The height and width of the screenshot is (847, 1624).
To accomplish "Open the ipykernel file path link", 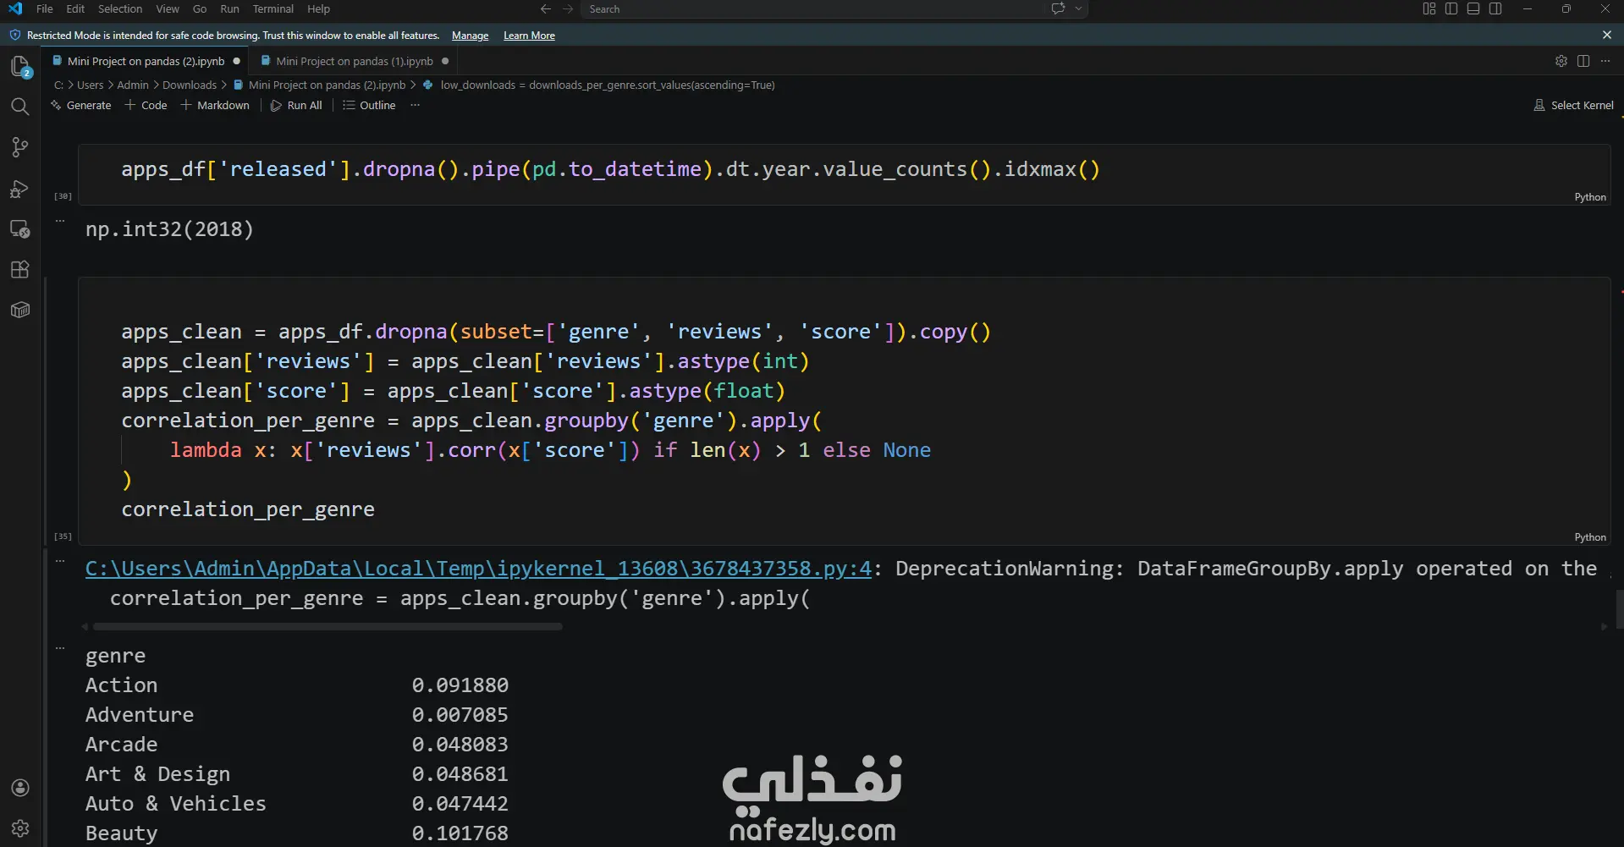I will (x=478, y=569).
